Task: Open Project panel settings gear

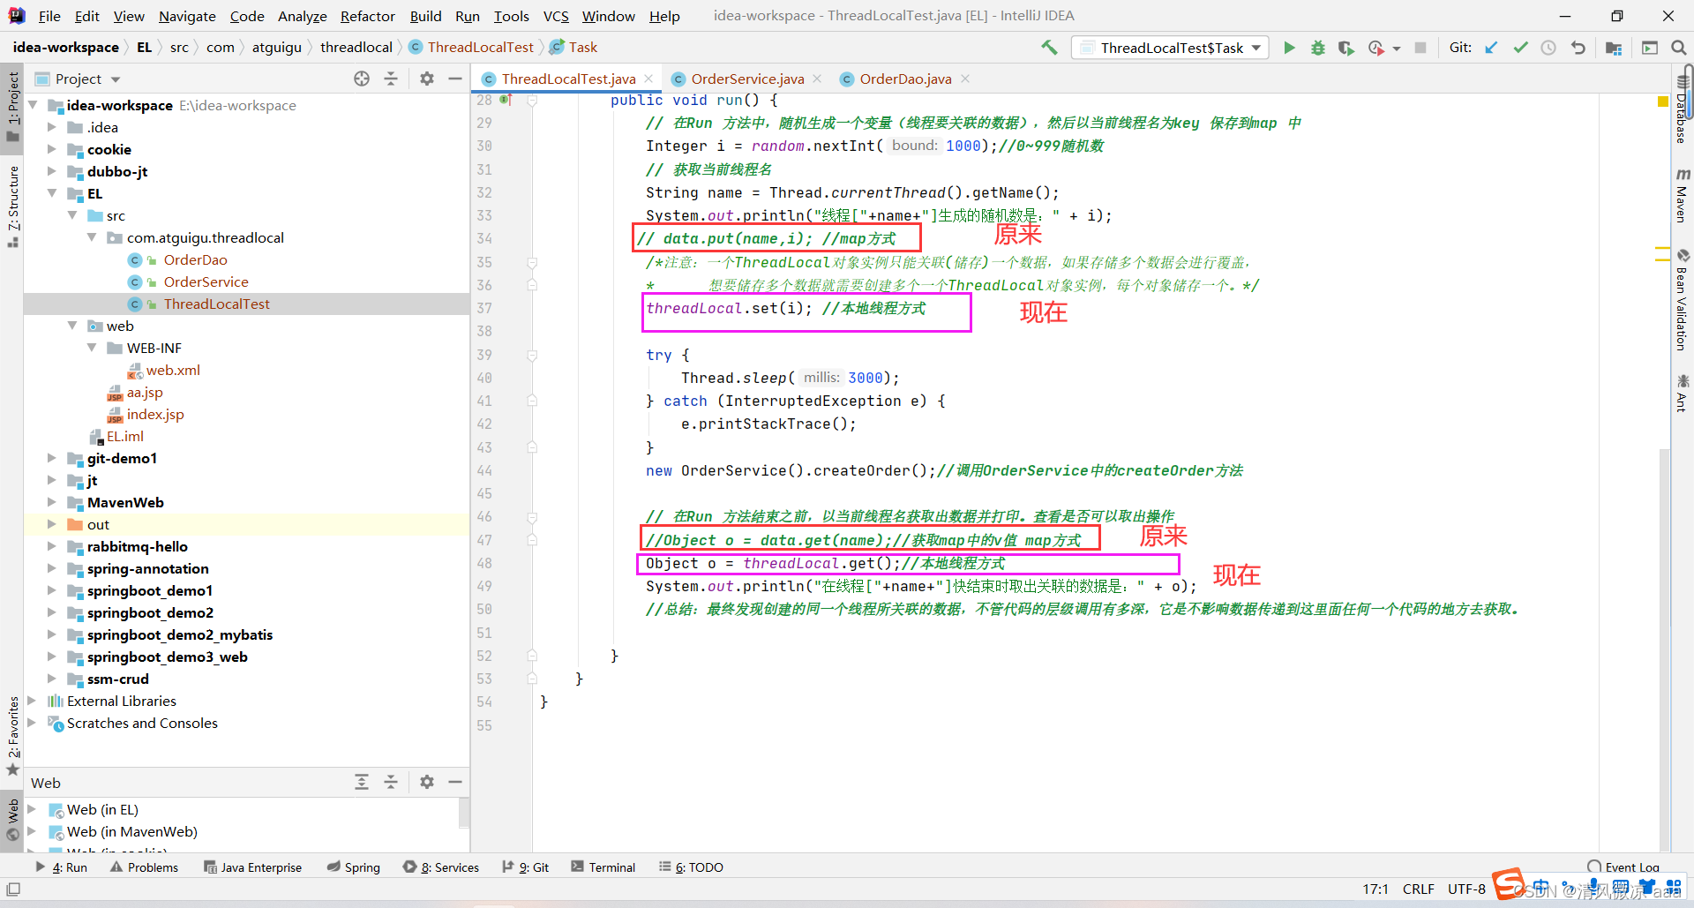Action: tap(427, 79)
